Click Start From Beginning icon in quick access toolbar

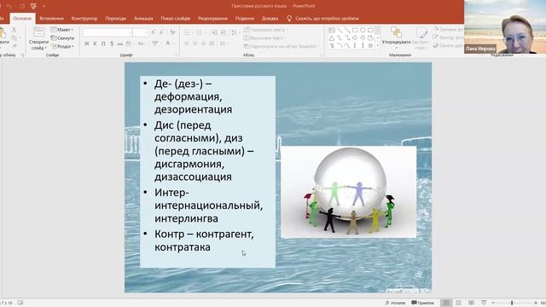click(x=33, y=6)
